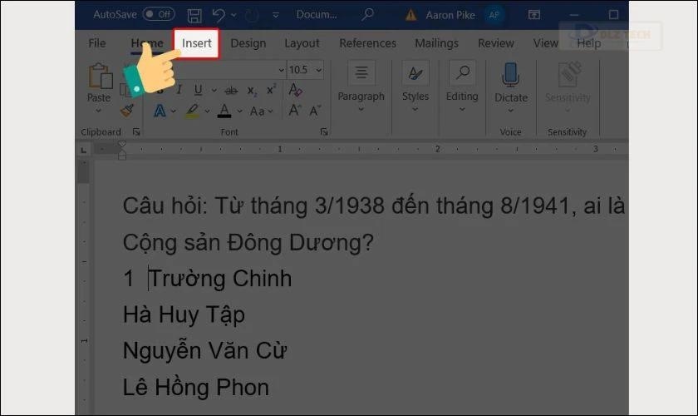
Task: Expand the Paste options arrow
Action: (x=98, y=110)
